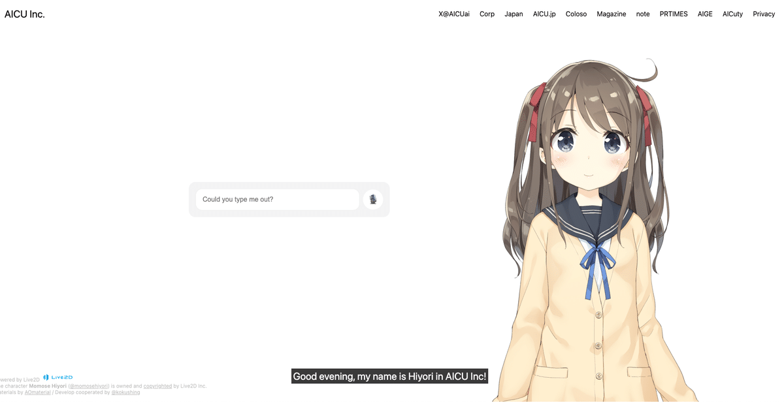
Task: Select Japan in the top navigation
Action: [514, 14]
